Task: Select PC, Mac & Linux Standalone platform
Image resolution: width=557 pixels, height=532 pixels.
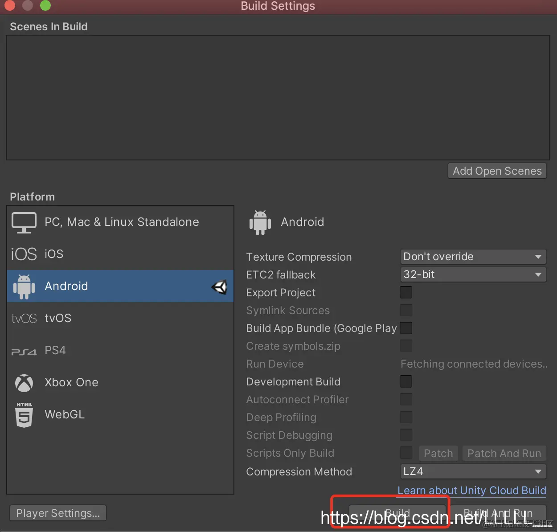Action: (120, 222)
